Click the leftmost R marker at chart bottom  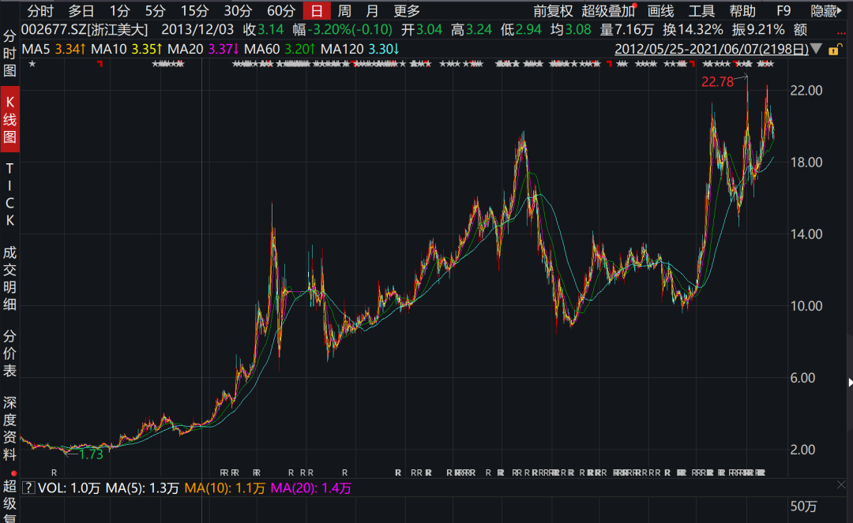(54, 473)
